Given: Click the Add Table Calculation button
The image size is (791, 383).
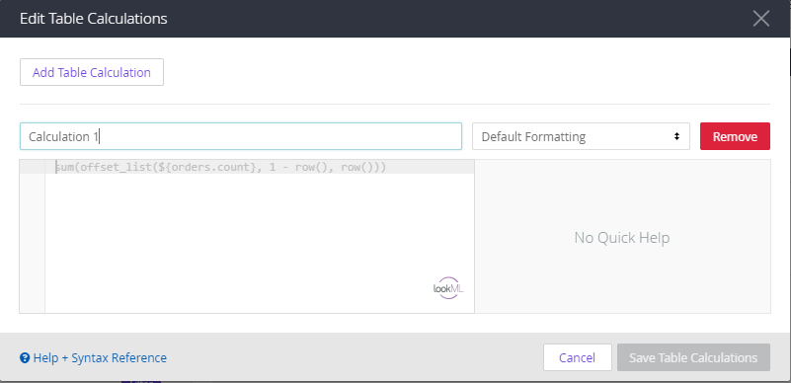Looking at the screenshot, I should pos(91,72).
